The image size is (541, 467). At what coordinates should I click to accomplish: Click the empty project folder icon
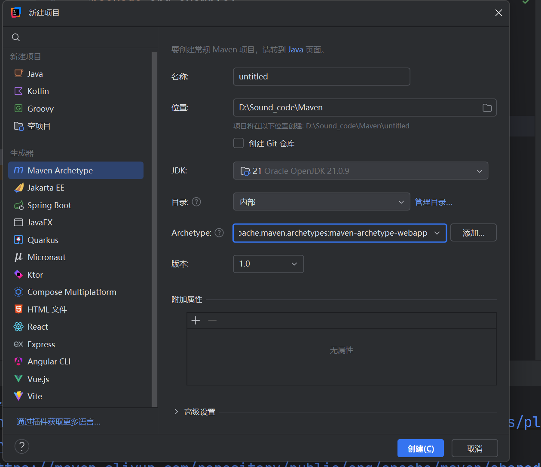[x=18, y=126]
